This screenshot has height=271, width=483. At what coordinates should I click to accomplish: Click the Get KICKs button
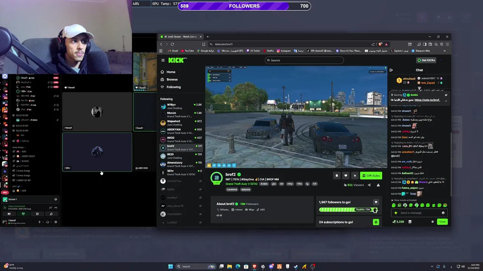426,60
